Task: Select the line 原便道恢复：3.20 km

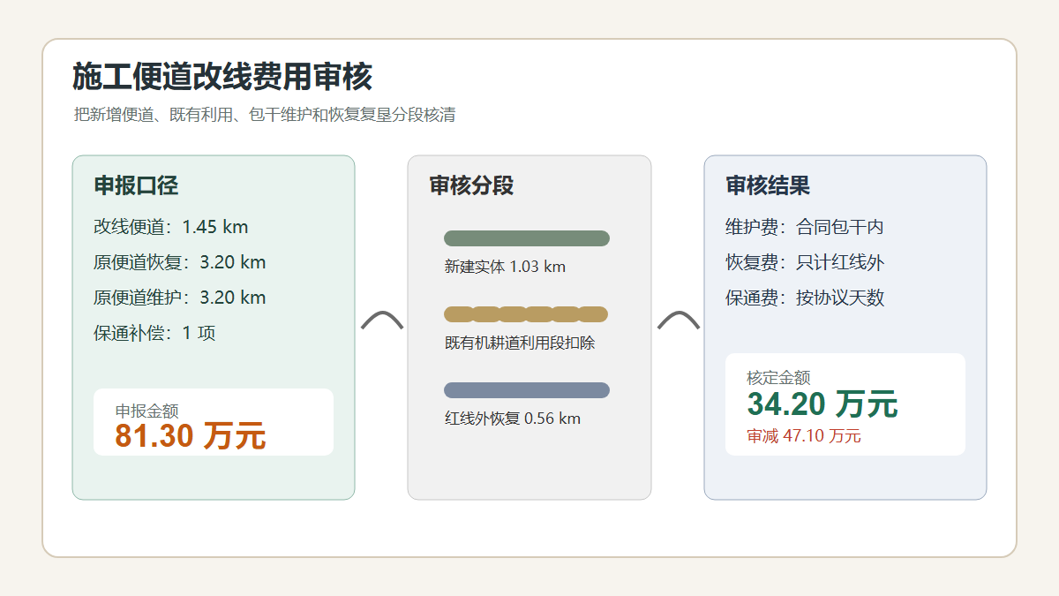Action: pos(180,262)
